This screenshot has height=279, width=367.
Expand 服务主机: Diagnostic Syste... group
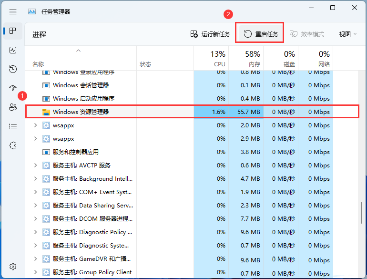click(36, 246)
